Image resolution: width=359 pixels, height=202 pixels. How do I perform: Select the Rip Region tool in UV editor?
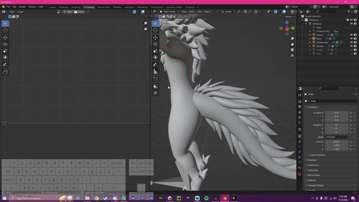coord(5,72)
